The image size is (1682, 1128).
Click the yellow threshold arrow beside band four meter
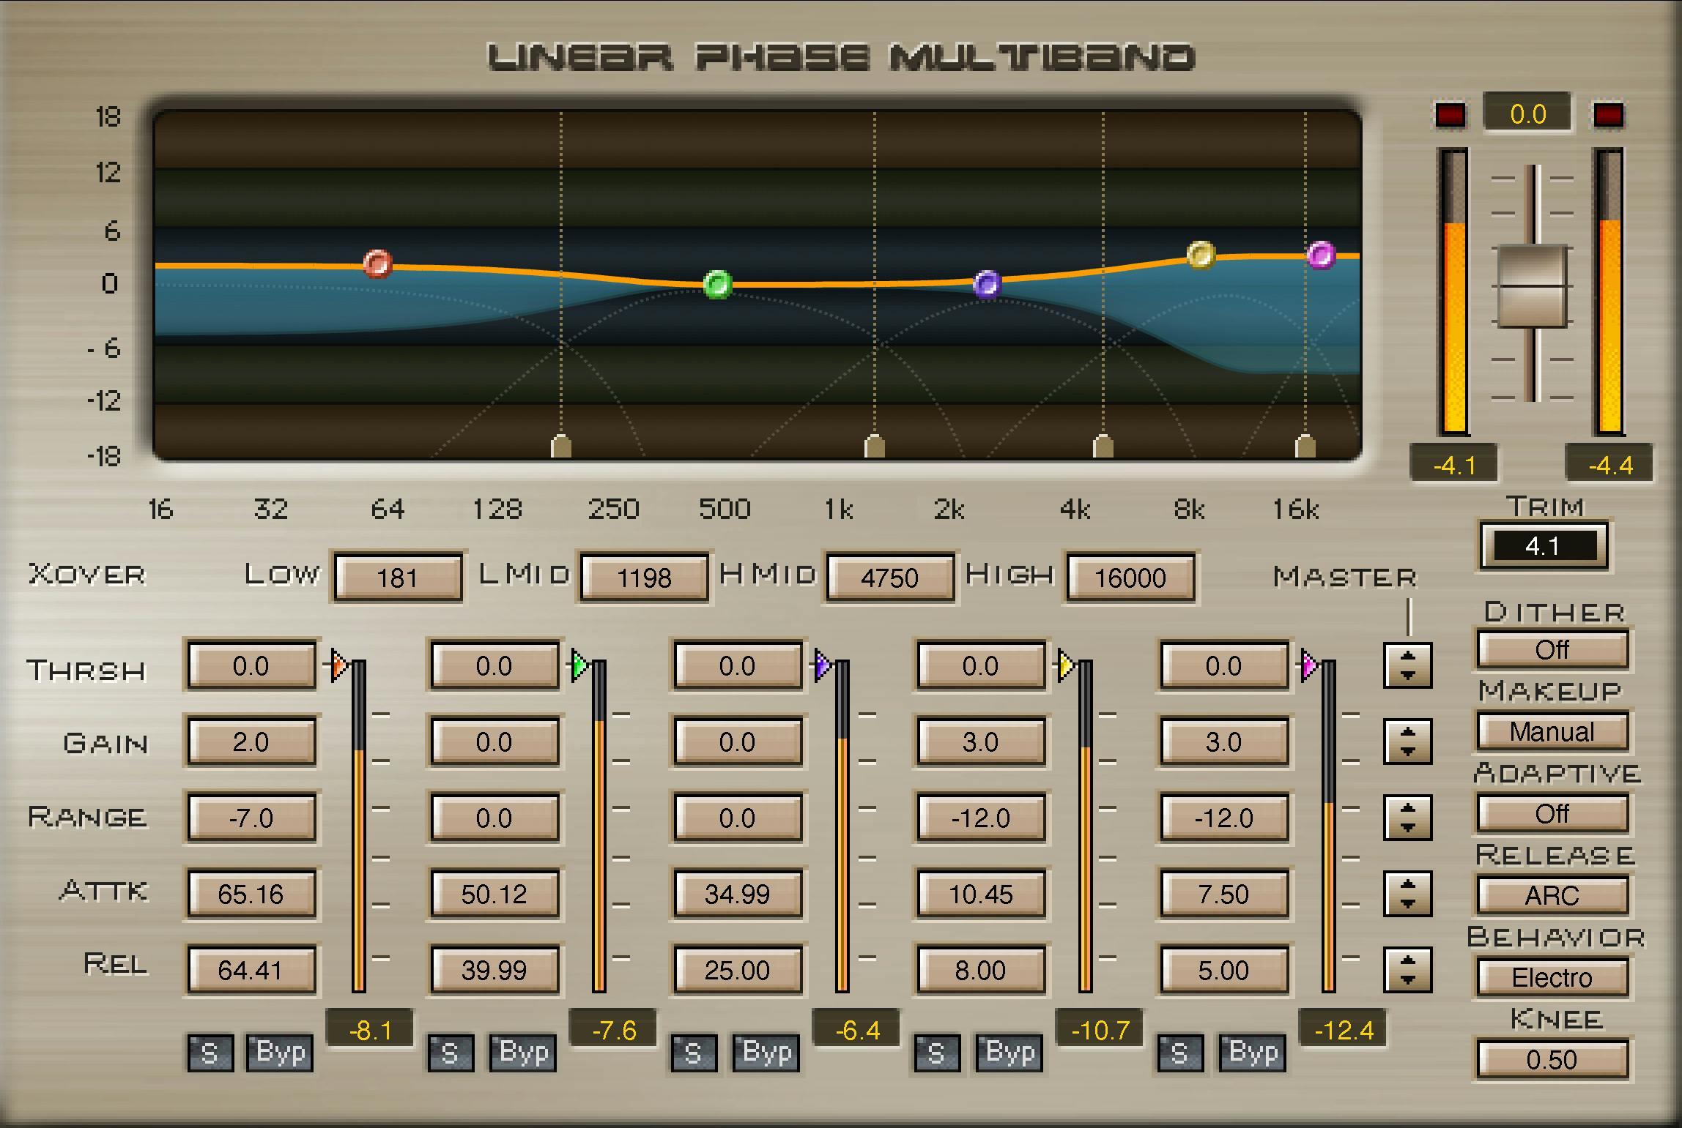pyautogui.click(x=1066, y=666)
